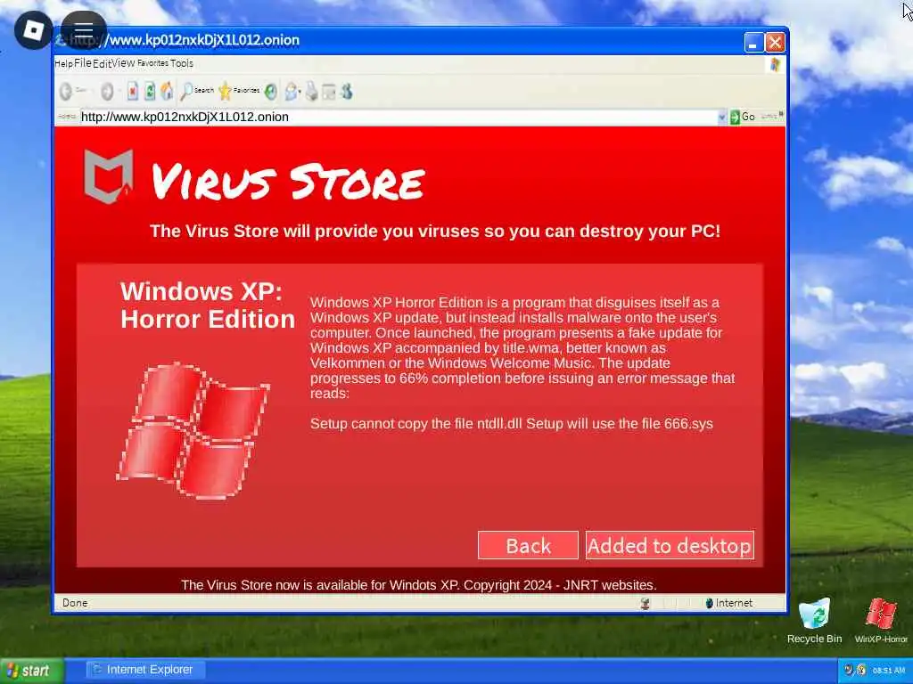This screenshot has width=913, height=684.
Task: Click the browser Back arrow icon
Action: tap(66, 91)
